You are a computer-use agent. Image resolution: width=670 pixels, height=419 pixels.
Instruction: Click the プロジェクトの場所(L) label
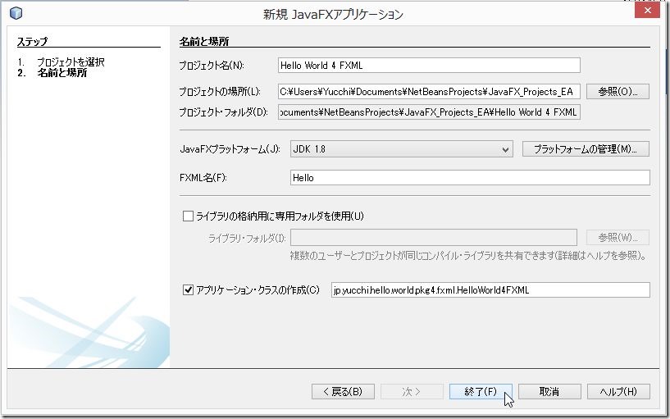click(x=220, y=91)
